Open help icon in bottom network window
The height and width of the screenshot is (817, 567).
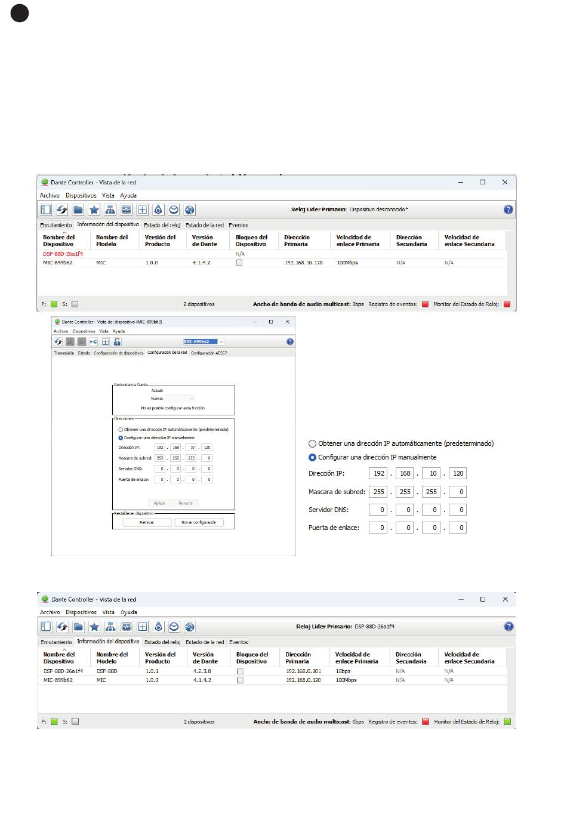click(x=509, y=627)
